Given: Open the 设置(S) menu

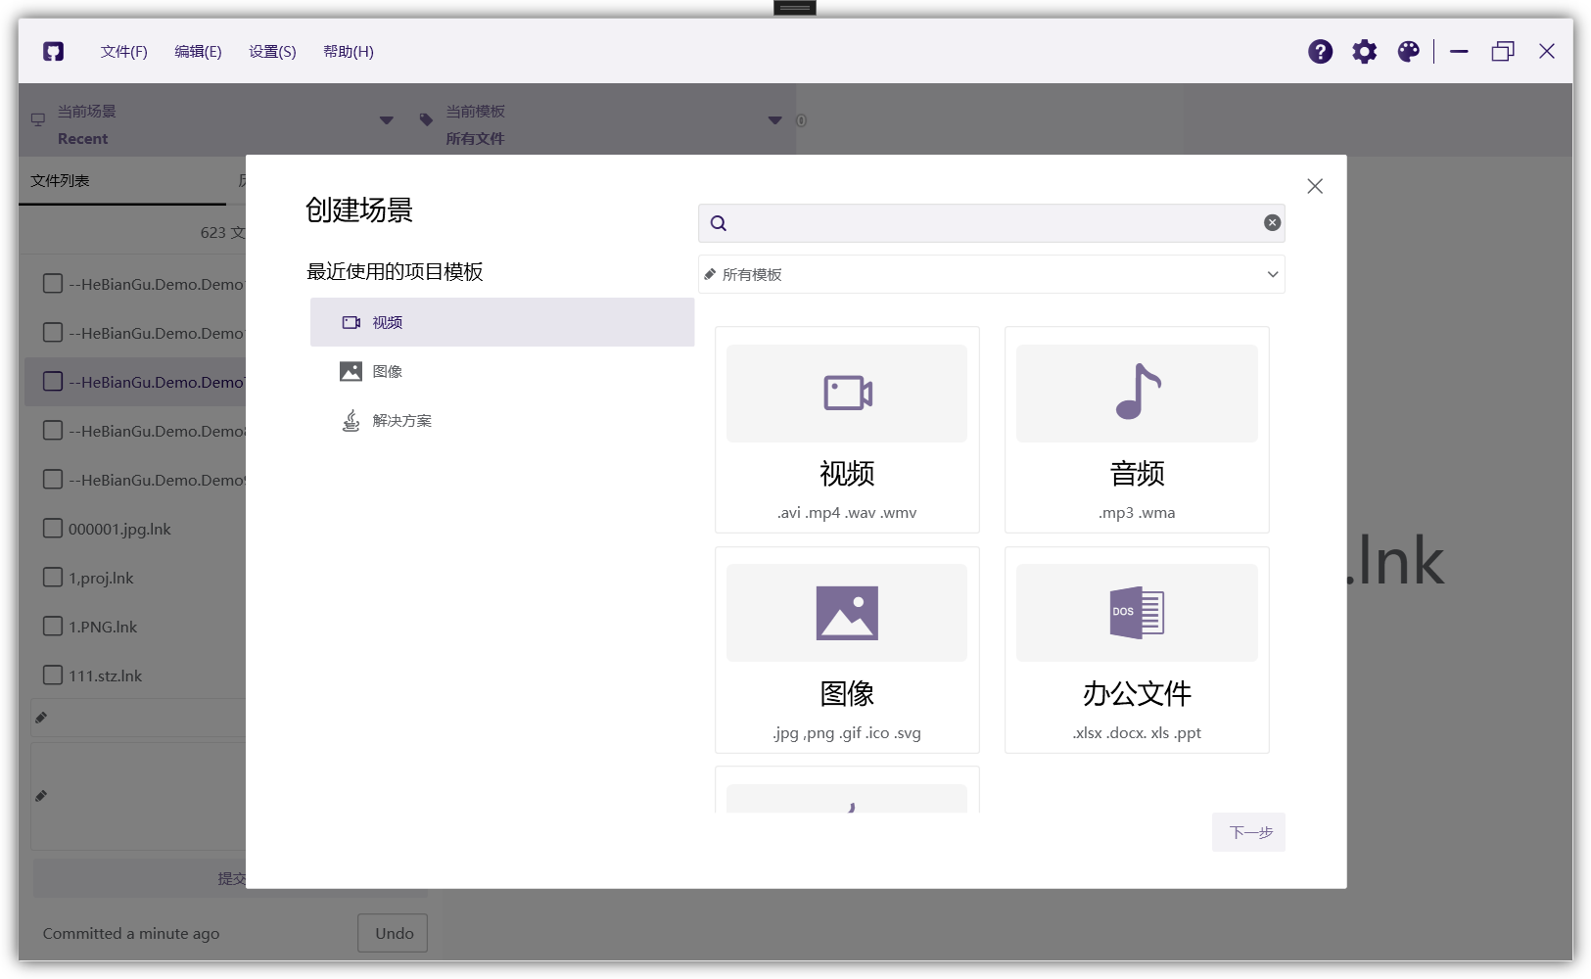Looking at the screenshot, I should click(x=272, y=52).
